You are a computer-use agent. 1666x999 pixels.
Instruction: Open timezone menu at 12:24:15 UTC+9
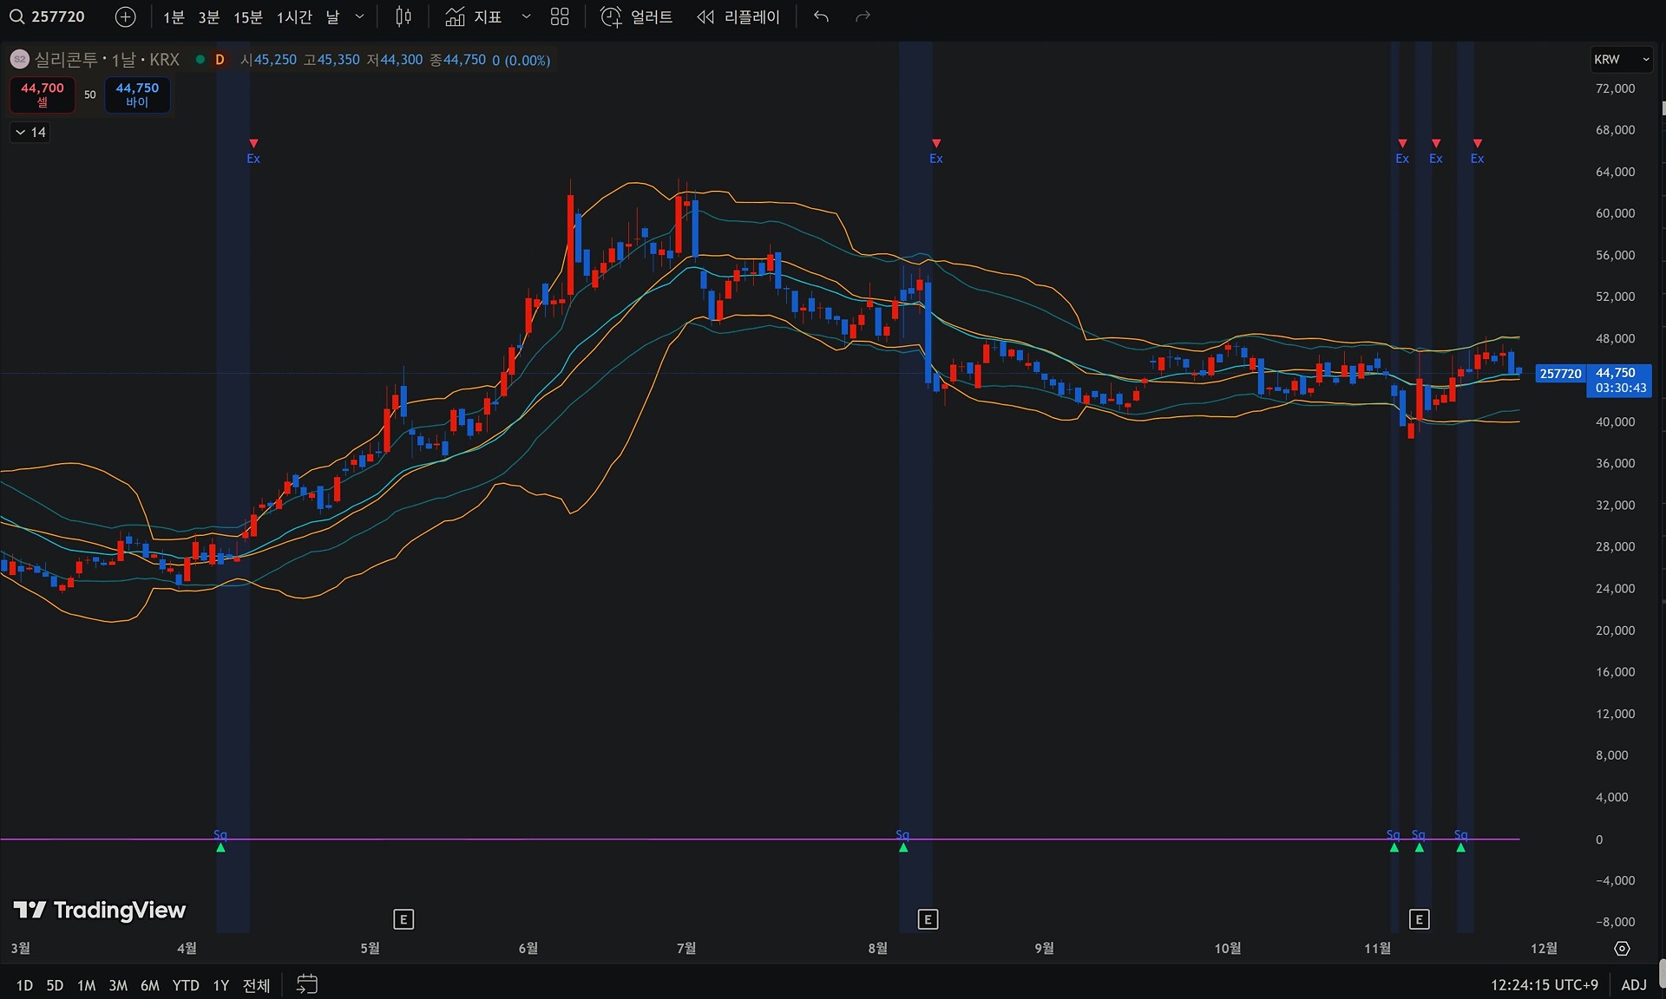click(1545, 985)
